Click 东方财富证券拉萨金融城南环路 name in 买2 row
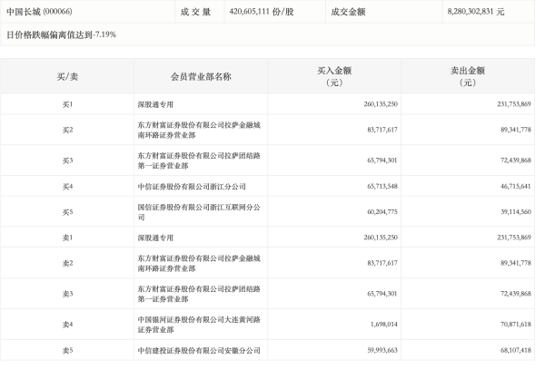Image resolution: width=545 pixels, height=369 pixels. pos(199,130)
